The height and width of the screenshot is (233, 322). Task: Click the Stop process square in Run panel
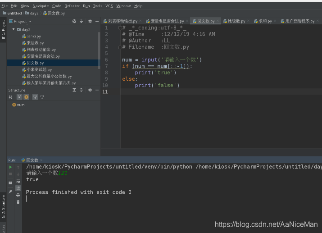(x=10, y=174)
